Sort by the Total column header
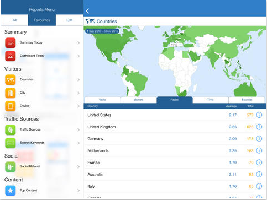 (x=250, y=106)
